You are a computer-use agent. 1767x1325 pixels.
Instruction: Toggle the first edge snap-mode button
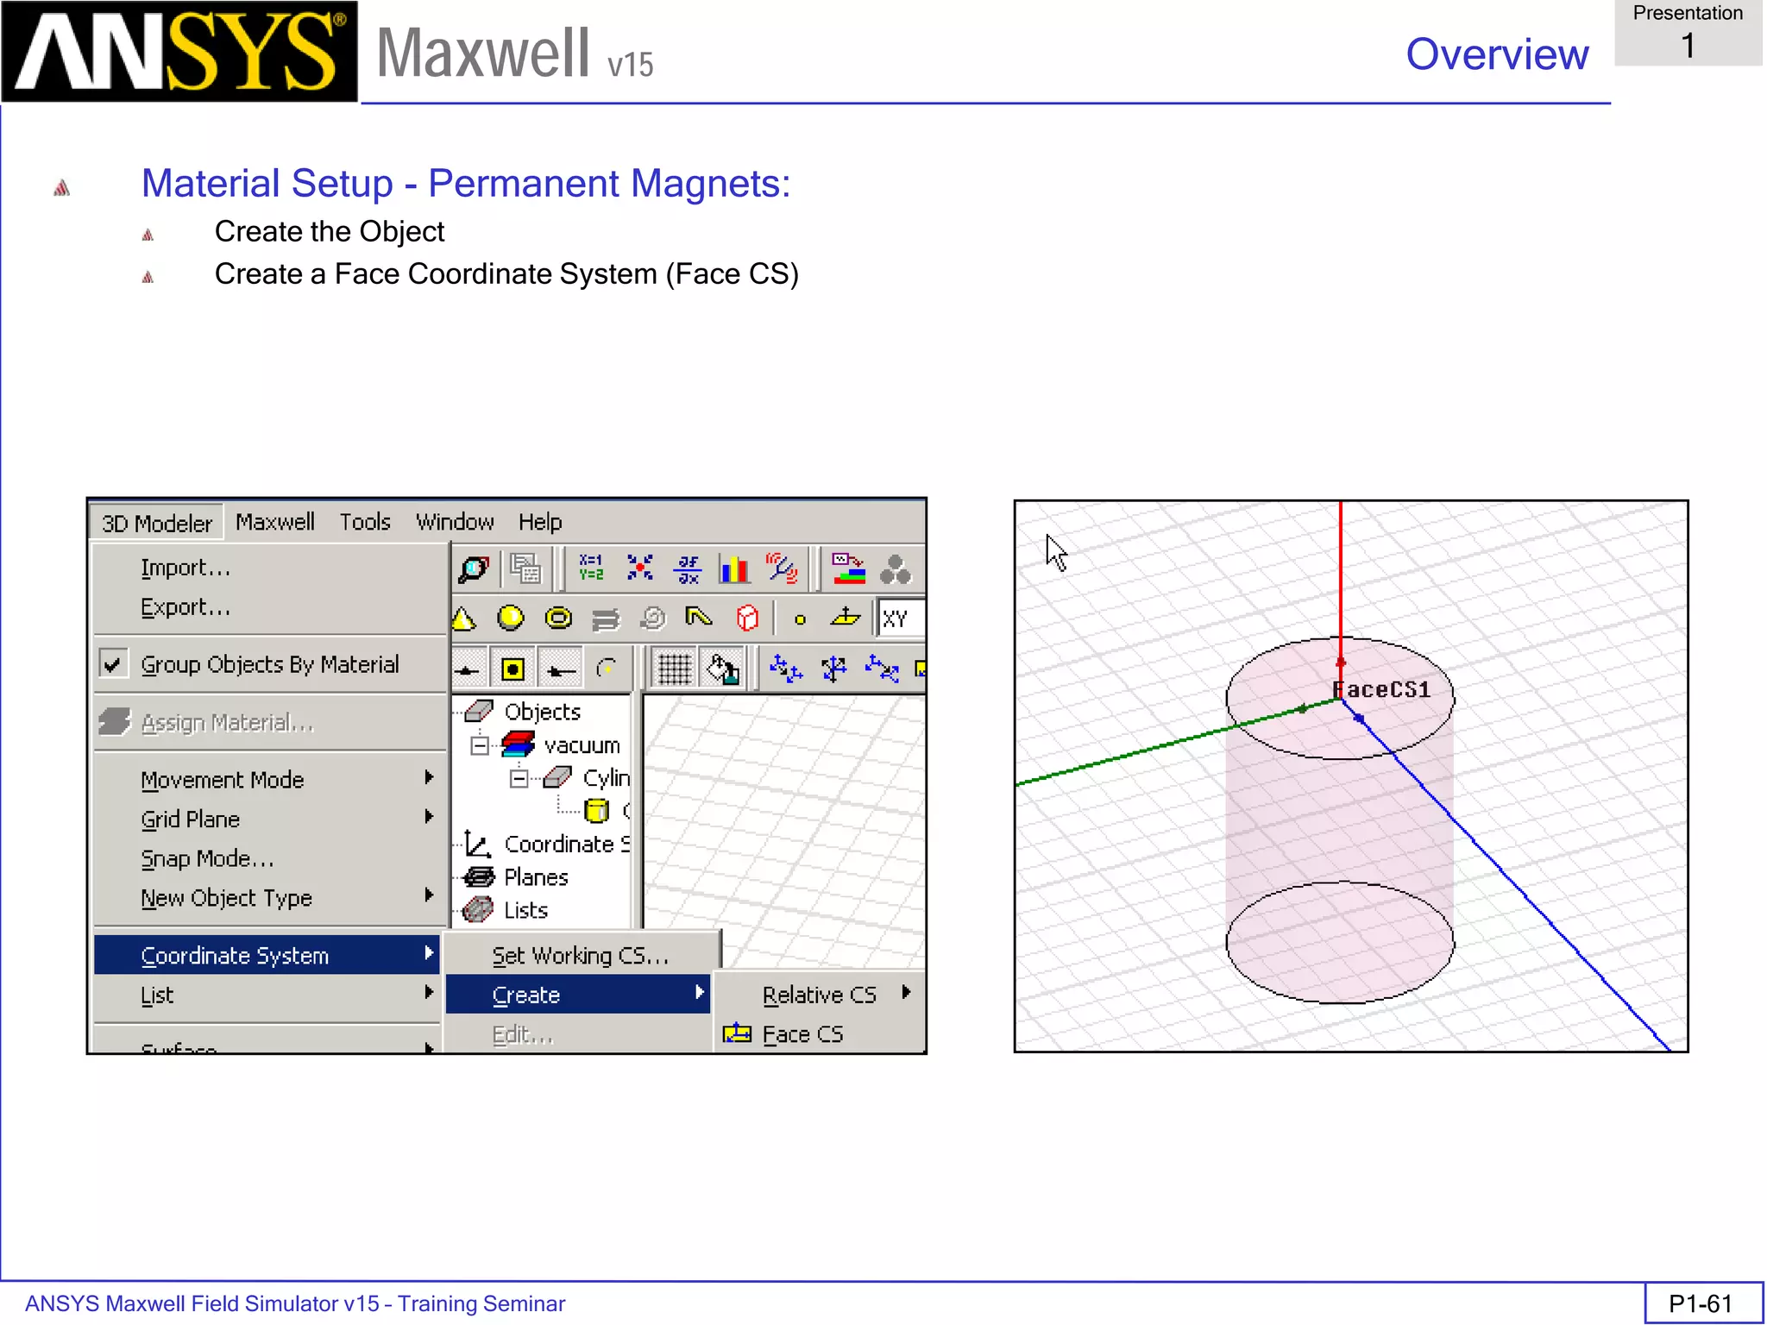pyautogui.click(x=468, y=669)
